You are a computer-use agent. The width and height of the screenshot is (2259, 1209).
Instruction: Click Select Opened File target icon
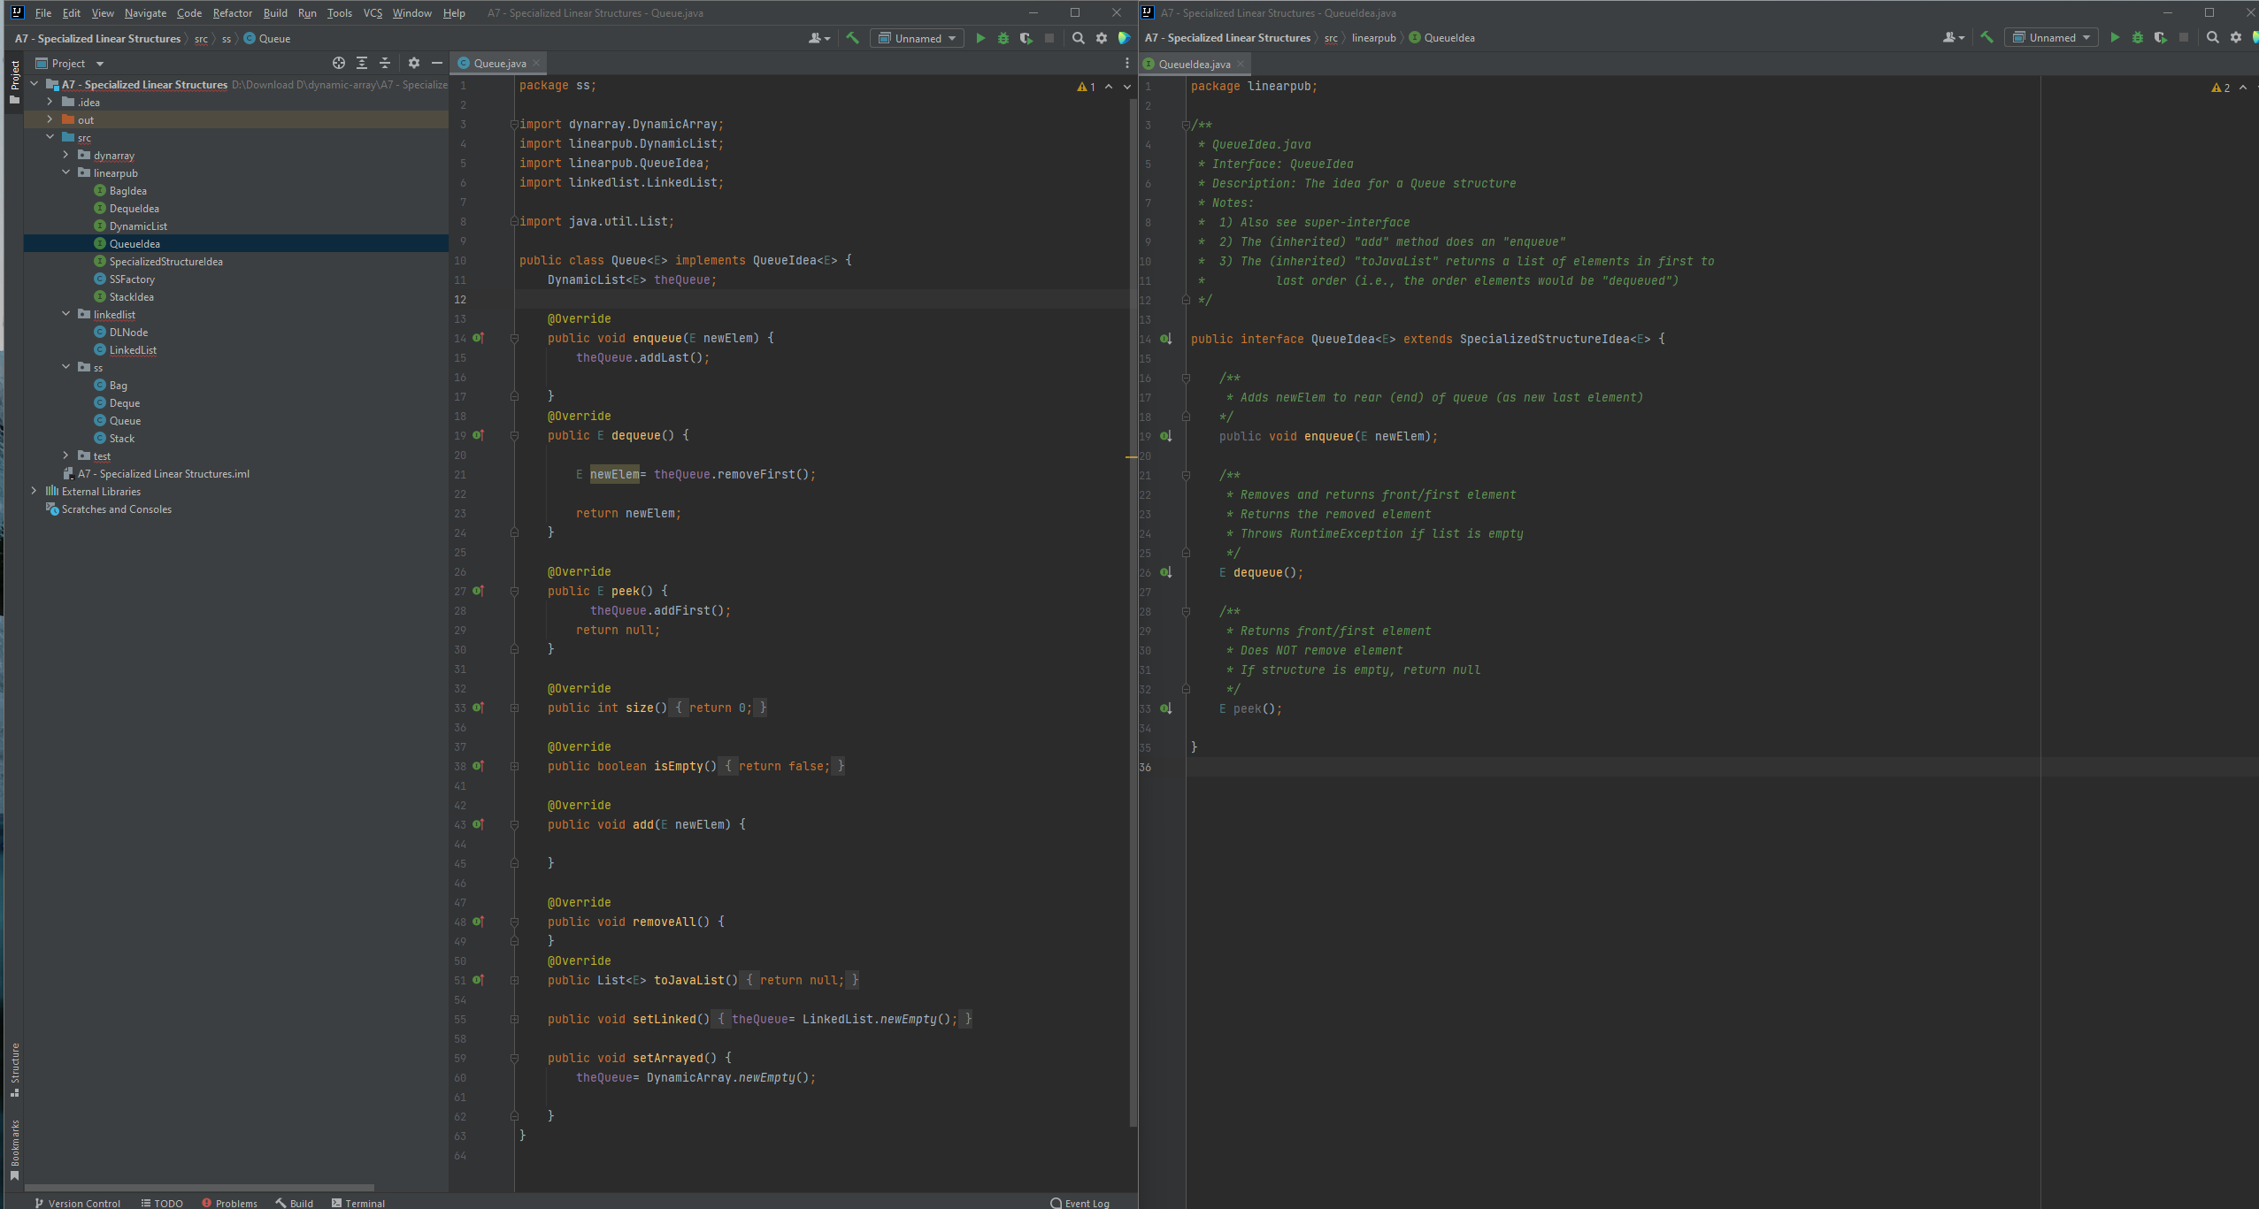click(338, 63)
